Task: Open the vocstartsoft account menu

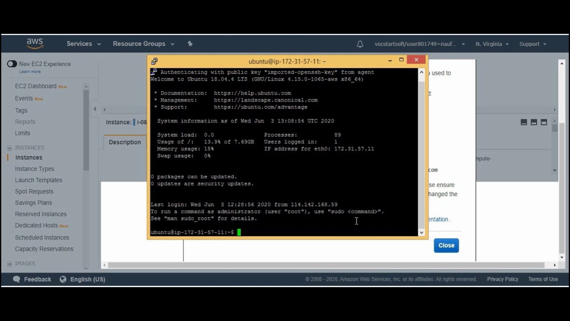Action: tap(420, 44)
